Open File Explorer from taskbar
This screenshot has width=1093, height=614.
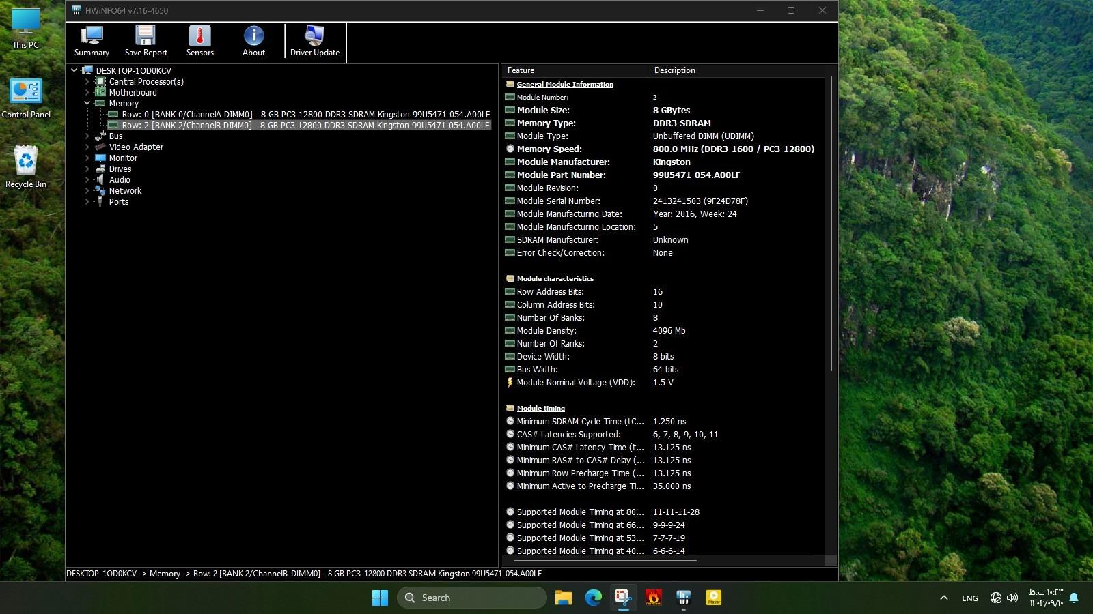[563, 598]
